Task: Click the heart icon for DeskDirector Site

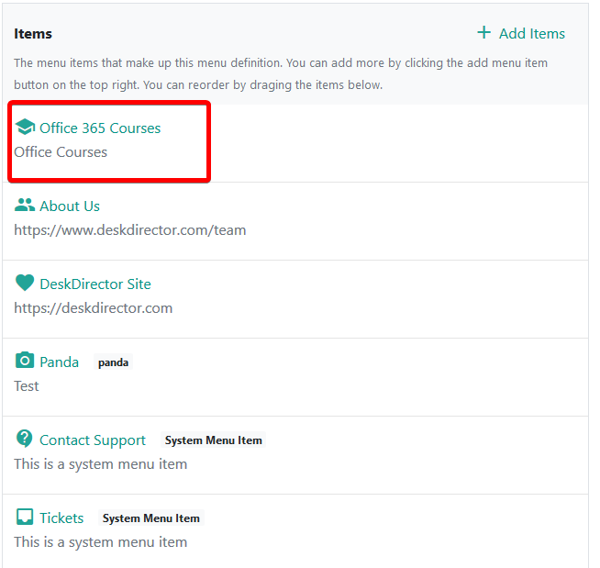Action: pos(25,284)
